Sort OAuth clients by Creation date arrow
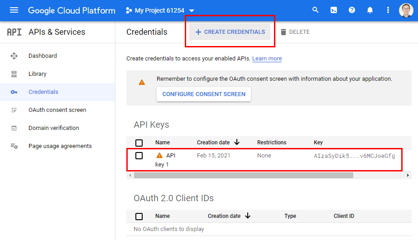Image resolution: width=418 pixels, height=240 pixels. [x=248, y=216]
